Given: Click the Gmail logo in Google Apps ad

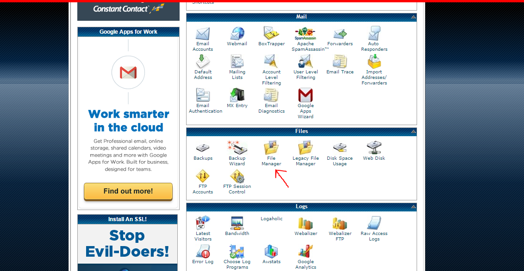Looking at the screenshot, I should [128, 72].
